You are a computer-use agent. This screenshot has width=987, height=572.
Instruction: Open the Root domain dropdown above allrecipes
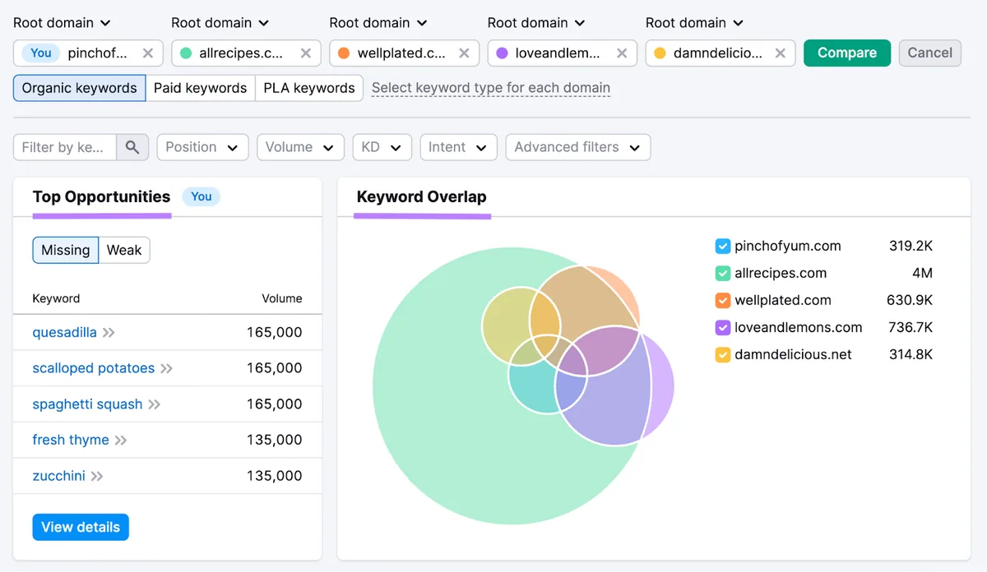click(x=220, y=22)
